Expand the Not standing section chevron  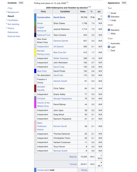point(7,24)
